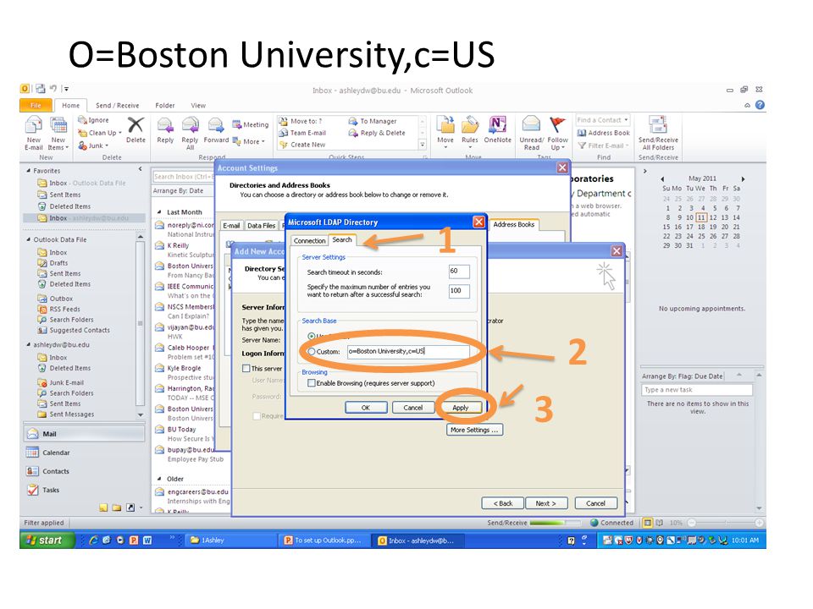Open the Junk E-mail folder
Screen dimensions: 813x609
66,382
